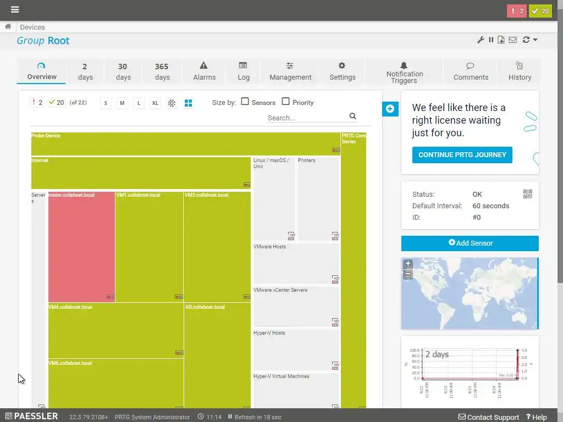This screenshot has height=422, width=563.
Task: Click sensor icon in router.collabnet.local tile
Action: coord(110,297)
